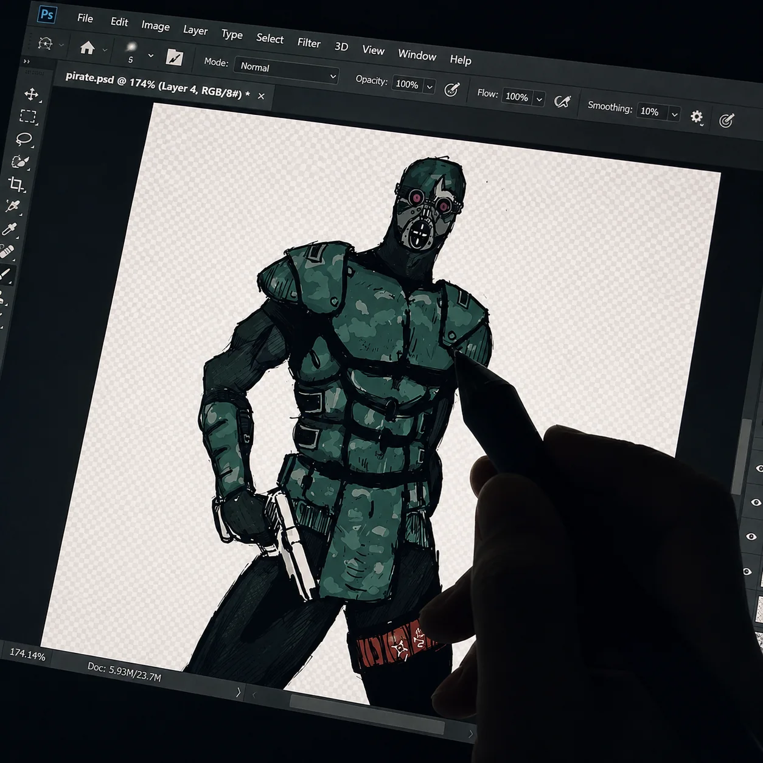This screenshot has width=763, height=763.
Task: Select the Lasso tool
Action: (x=24, y=139)
